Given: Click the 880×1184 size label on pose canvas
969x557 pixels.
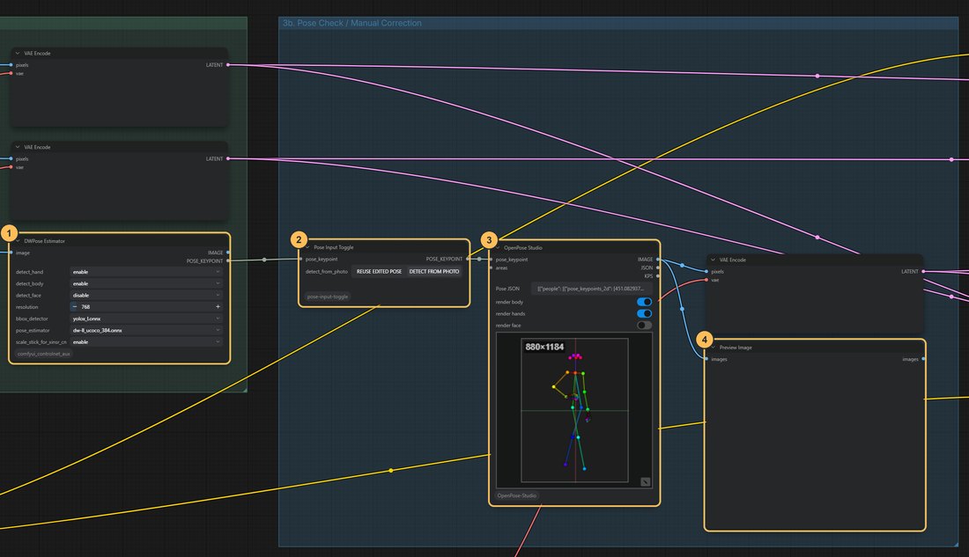Looking at the screenshot, I should [544, 347].
